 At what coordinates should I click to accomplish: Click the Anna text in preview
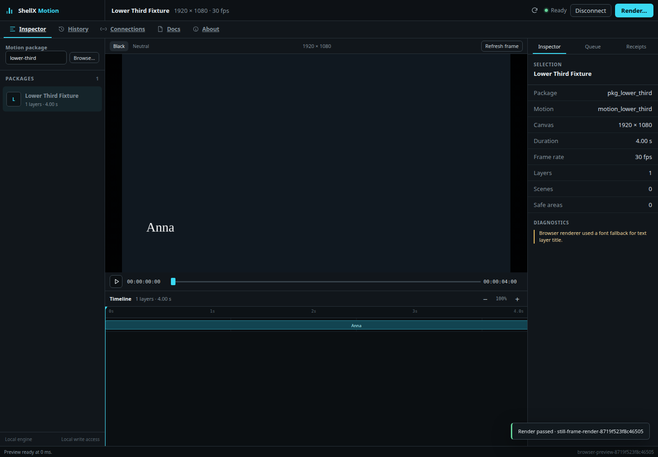pos(160,227)
